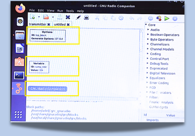Image resolution: width=195 pixels, height=136 pixels.
Task: Click the close flowgraph X icon
Action: click(68, 17)
